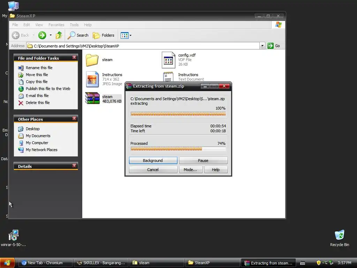The width and height of the screenshot is (357, 268).
Task: Minimize the Extracting from steam.zip dialog
Action: [205, 86]
